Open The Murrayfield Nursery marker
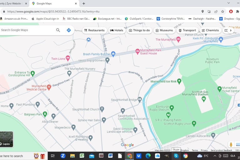 69,73
